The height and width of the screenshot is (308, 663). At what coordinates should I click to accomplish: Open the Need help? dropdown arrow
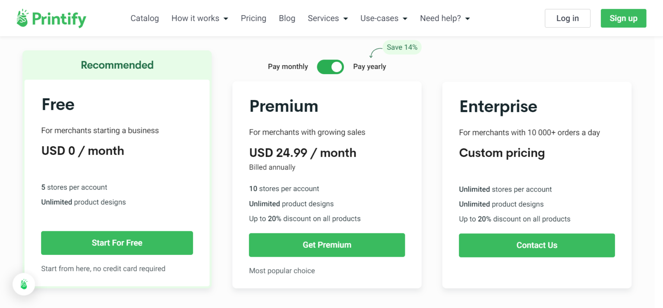[x=467, y=19]
